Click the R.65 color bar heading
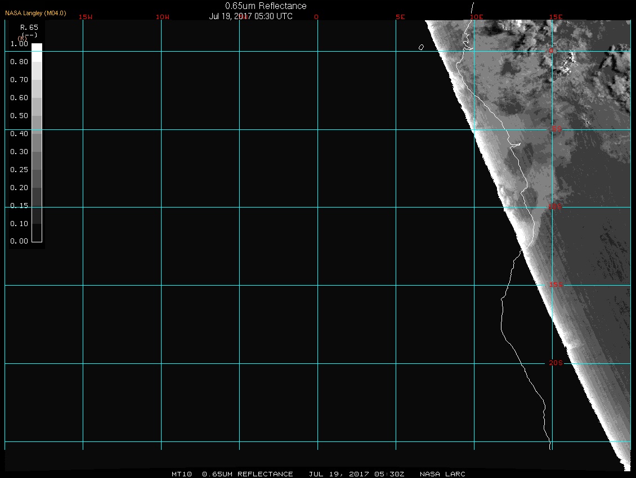The image size is (636, 478). coord(29,27)
